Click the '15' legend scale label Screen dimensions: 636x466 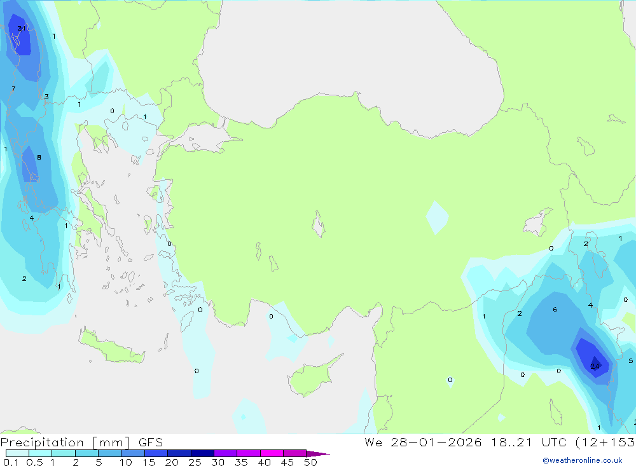[x=148, y=462]
